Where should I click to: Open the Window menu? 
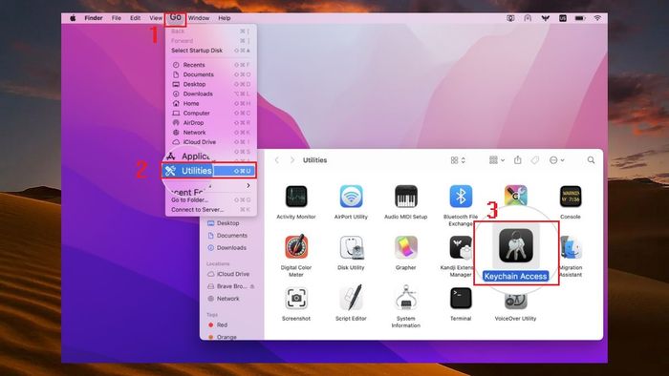[199, 18]
